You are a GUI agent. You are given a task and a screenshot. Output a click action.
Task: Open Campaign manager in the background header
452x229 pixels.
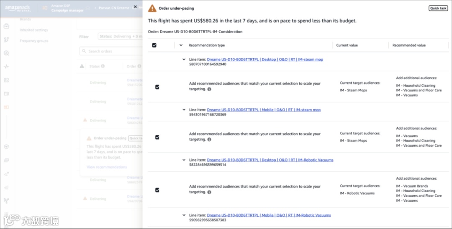(67, 10)
